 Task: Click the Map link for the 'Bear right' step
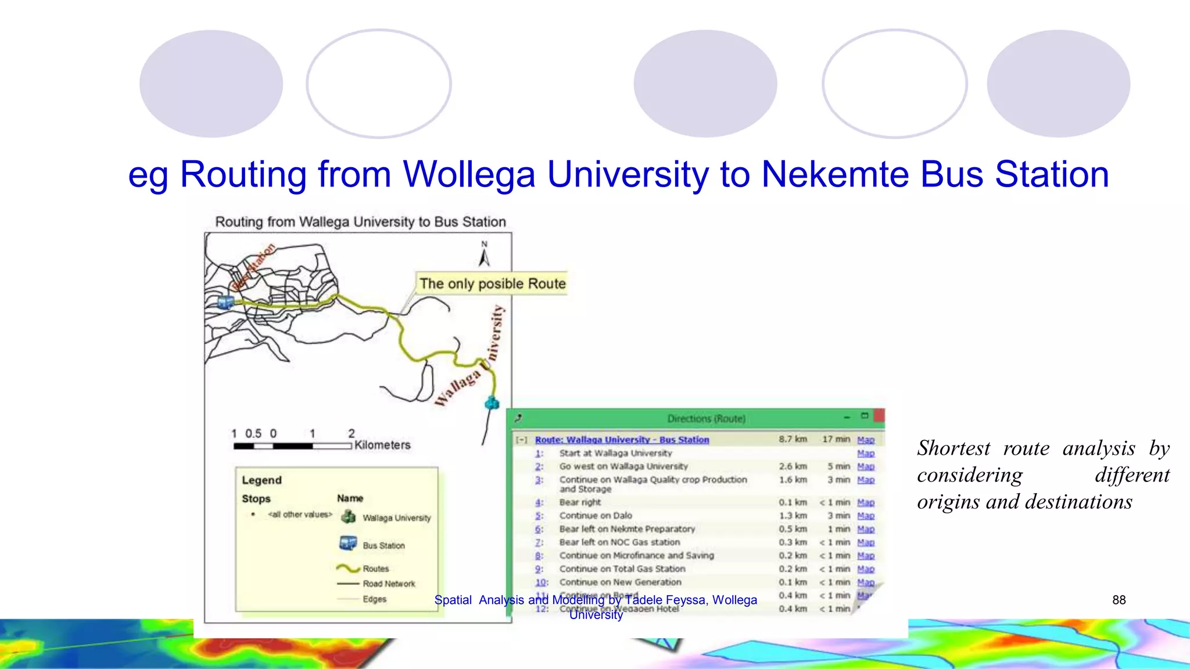pos(866,503)
